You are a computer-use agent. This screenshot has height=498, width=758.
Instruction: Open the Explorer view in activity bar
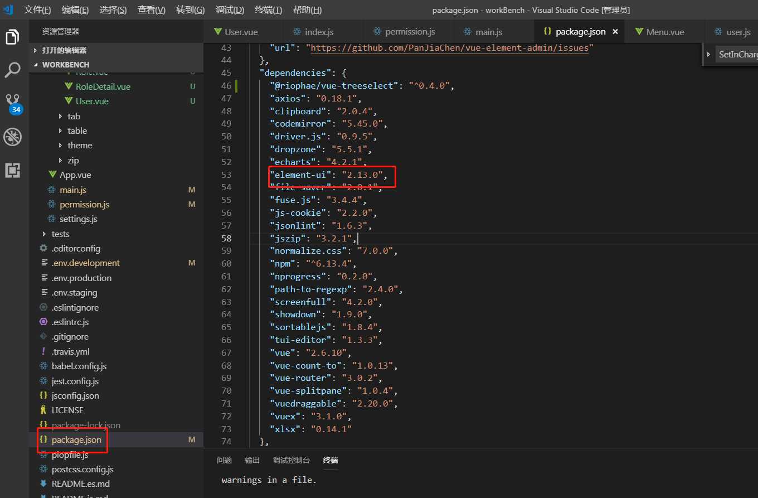(x=12, y=37)
